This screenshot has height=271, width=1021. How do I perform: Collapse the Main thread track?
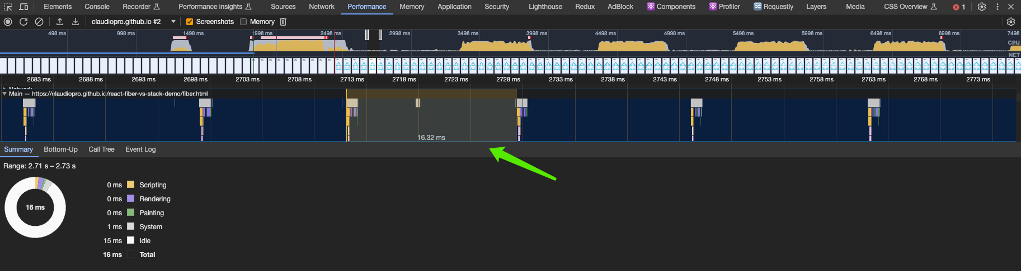tap(4, 94)
